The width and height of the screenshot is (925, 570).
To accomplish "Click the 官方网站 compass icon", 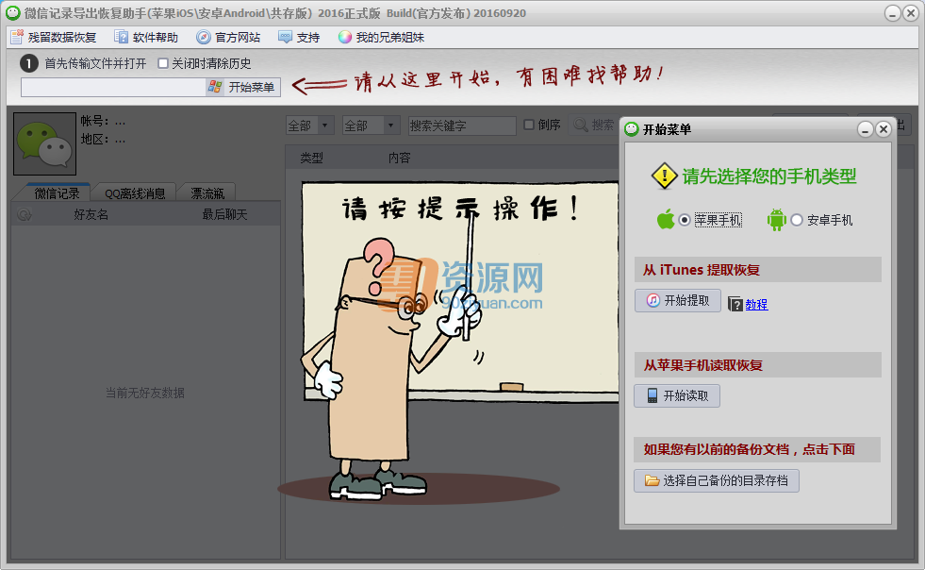I will pos(204,37).
